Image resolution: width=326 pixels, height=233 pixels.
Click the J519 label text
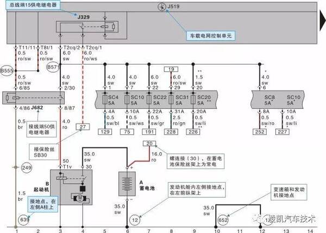tap(174, 7)
